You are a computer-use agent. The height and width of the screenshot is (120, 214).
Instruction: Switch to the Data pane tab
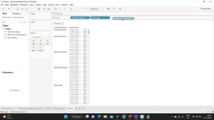pos(4,13)
